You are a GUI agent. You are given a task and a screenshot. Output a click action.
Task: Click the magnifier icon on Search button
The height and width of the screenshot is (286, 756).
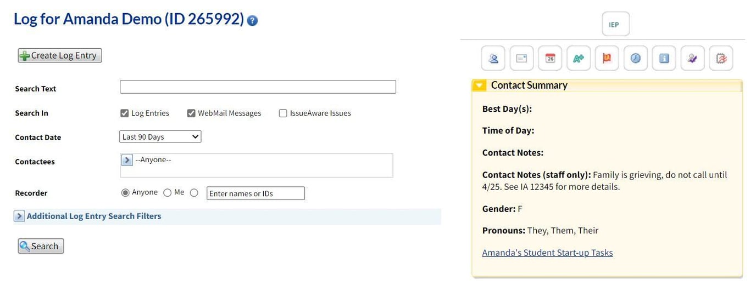tap(25, 246)
